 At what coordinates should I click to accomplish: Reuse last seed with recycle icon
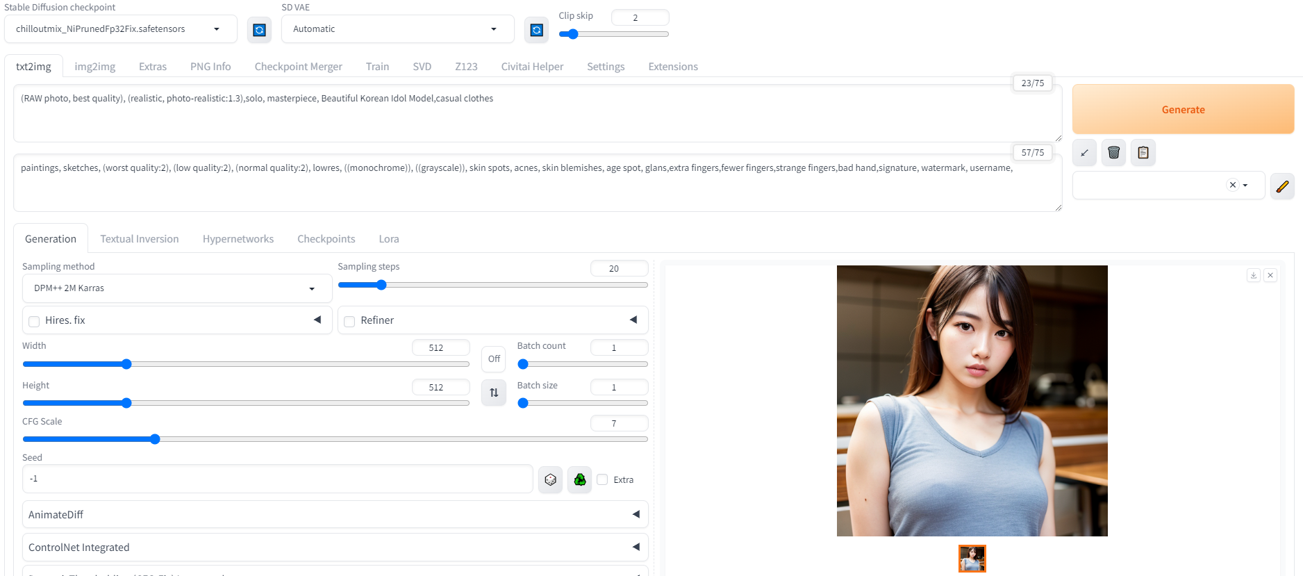click(x=579, y=480)
